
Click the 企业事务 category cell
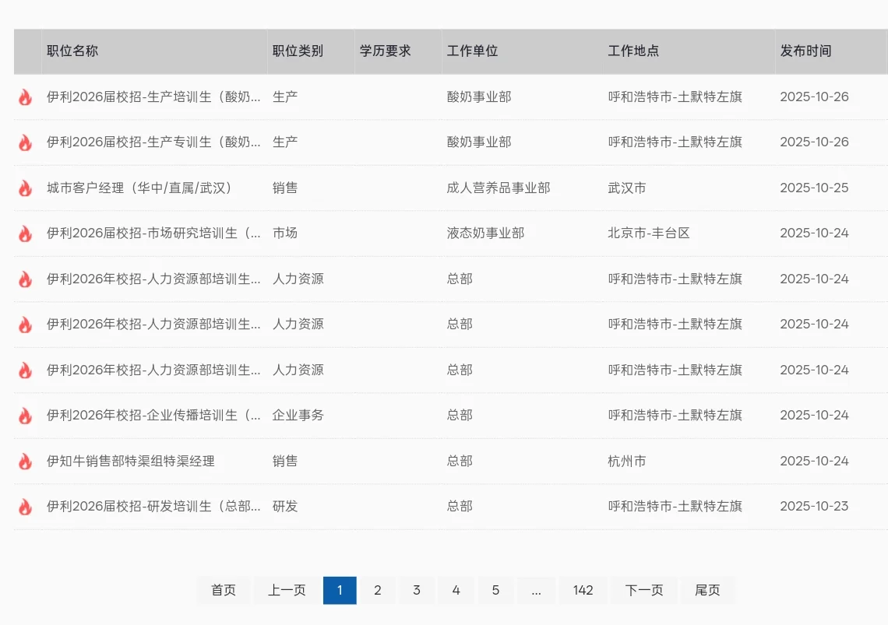pos(298,416)
